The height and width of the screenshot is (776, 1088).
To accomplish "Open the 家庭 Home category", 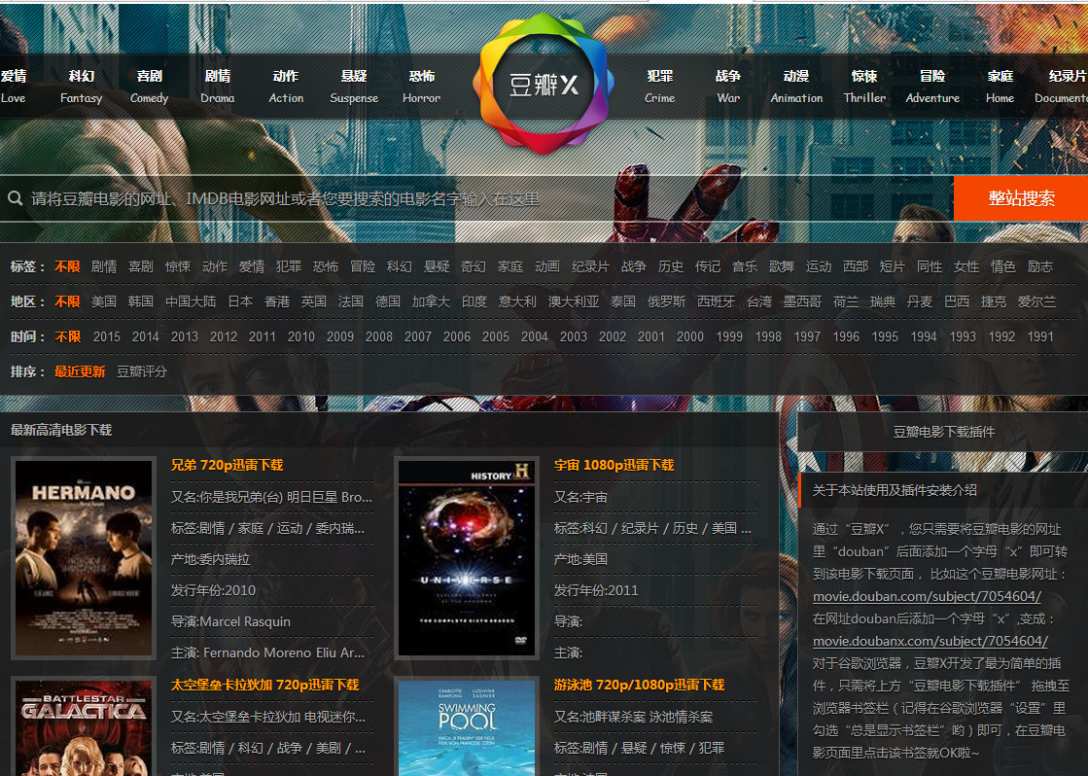I will coord(1000,87).
